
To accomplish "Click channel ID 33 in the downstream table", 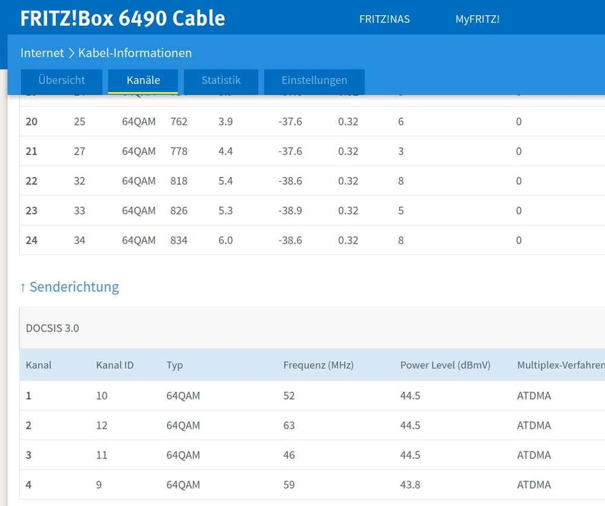I will click(79, 211).
